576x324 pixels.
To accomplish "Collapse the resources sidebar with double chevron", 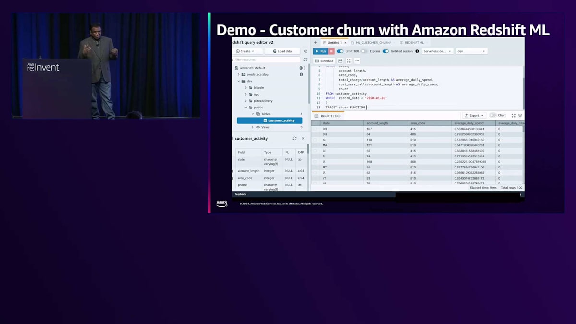I will 305,51.
